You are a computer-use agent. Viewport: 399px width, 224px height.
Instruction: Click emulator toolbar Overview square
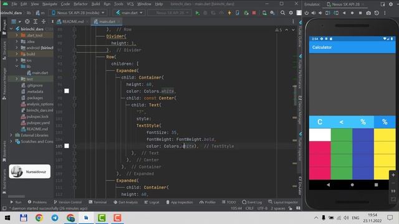pos(360,12)
